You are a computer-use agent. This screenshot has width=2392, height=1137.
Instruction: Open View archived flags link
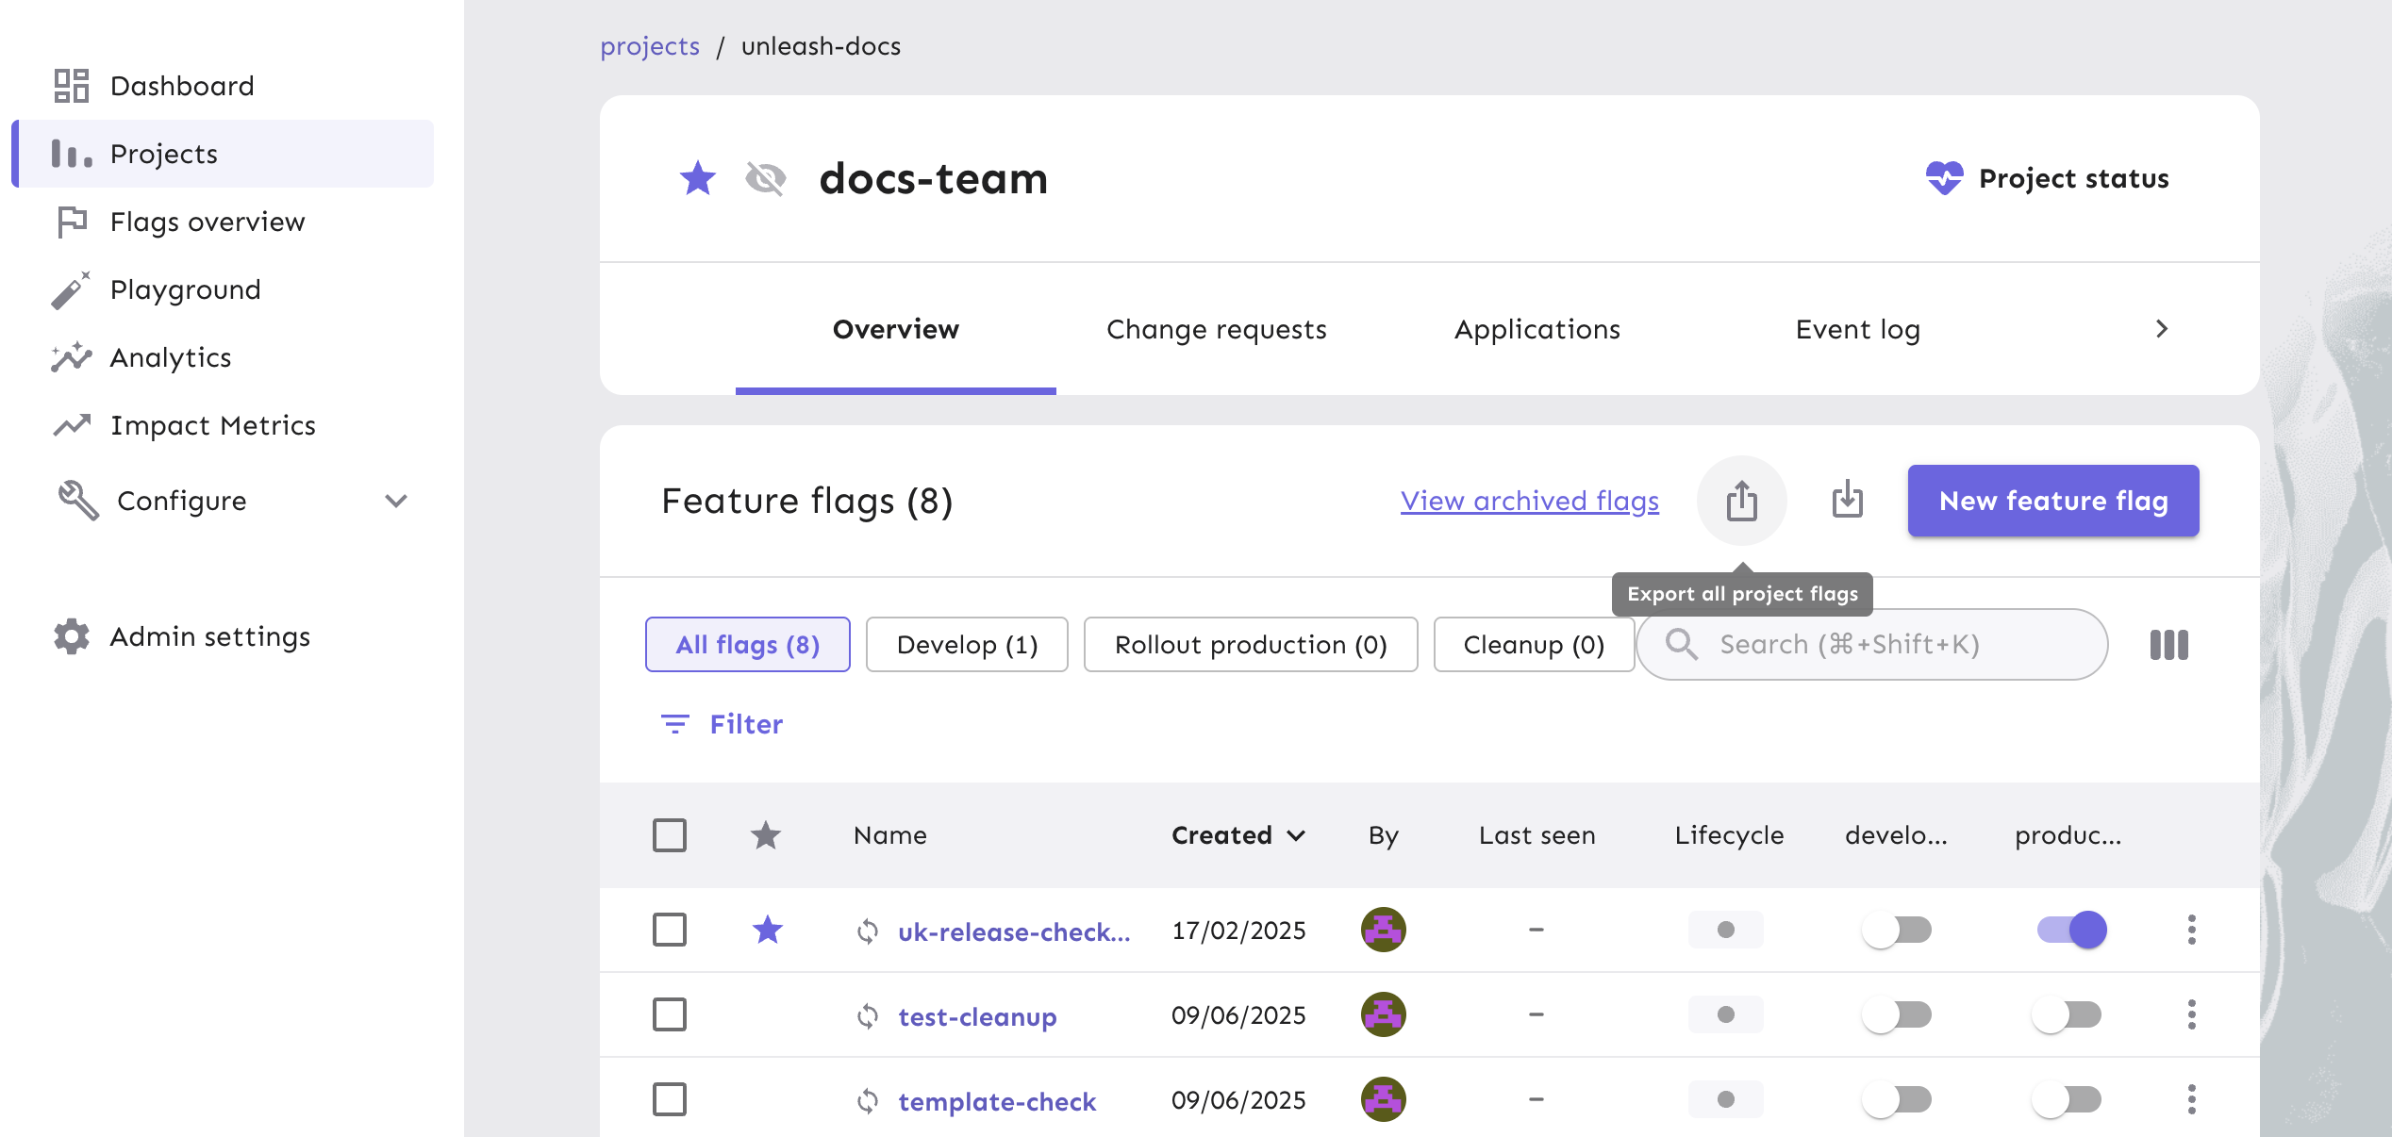pos(1529,501)
